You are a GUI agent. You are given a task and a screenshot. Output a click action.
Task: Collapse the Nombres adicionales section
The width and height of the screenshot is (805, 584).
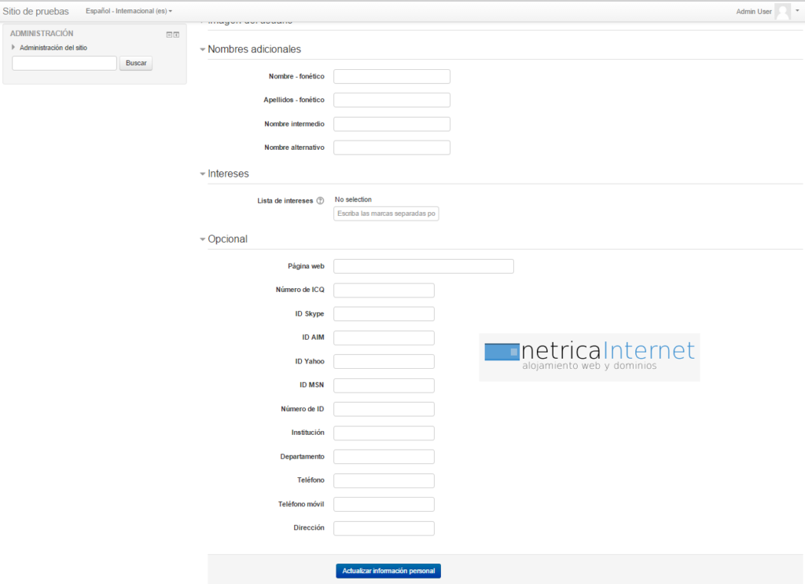[203, 49]
